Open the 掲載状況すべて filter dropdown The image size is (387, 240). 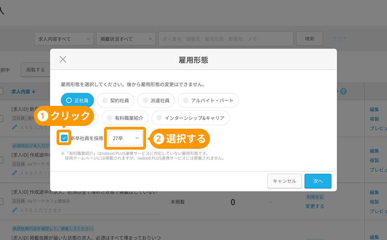[x=126, y=39]
